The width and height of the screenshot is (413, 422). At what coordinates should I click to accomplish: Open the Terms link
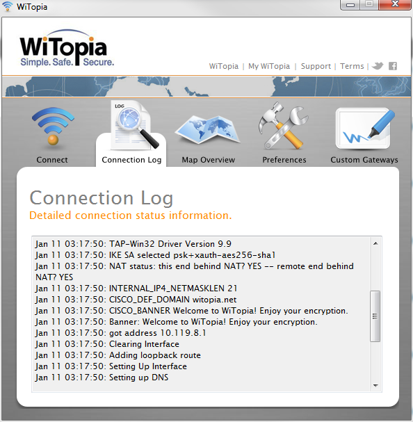352,66
